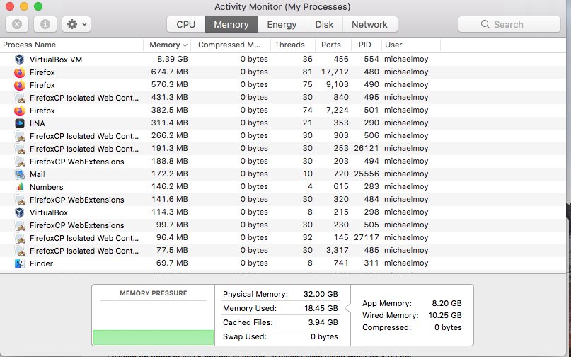
Task: Click PID value 25556
Action: pos(367,174)
